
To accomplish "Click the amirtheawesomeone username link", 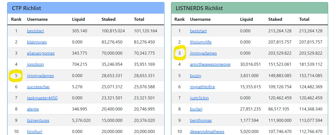I will 210,64.
